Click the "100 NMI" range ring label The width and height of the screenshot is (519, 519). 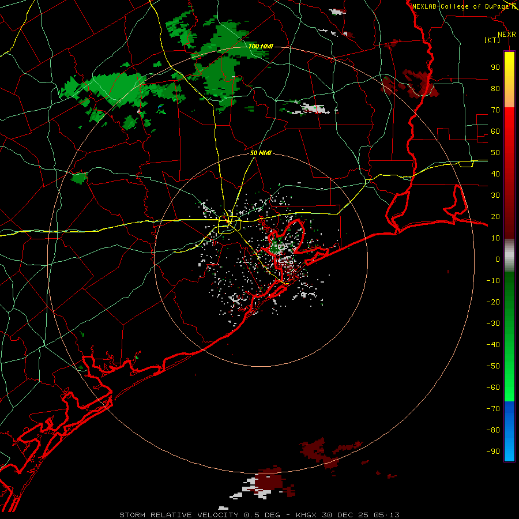coord(261,46)
